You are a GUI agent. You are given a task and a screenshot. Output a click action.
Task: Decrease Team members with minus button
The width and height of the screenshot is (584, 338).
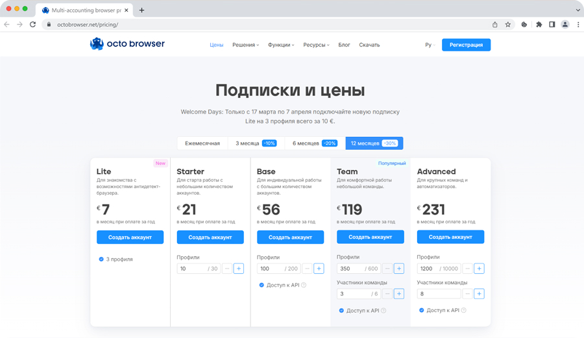387,294
